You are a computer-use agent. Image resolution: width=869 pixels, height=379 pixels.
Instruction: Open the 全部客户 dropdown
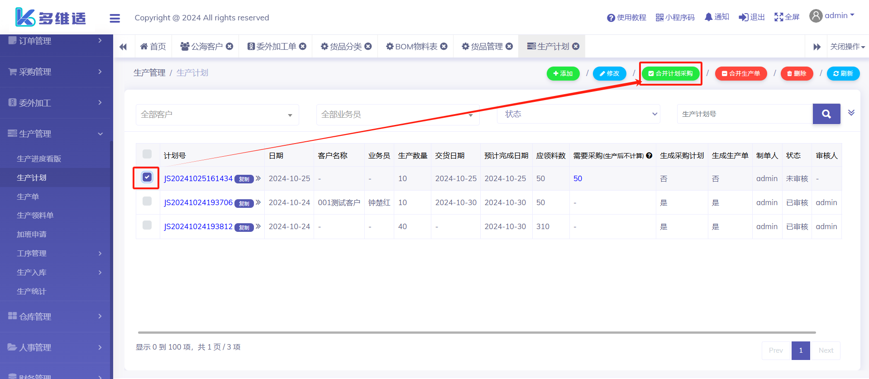coord(217,115)
